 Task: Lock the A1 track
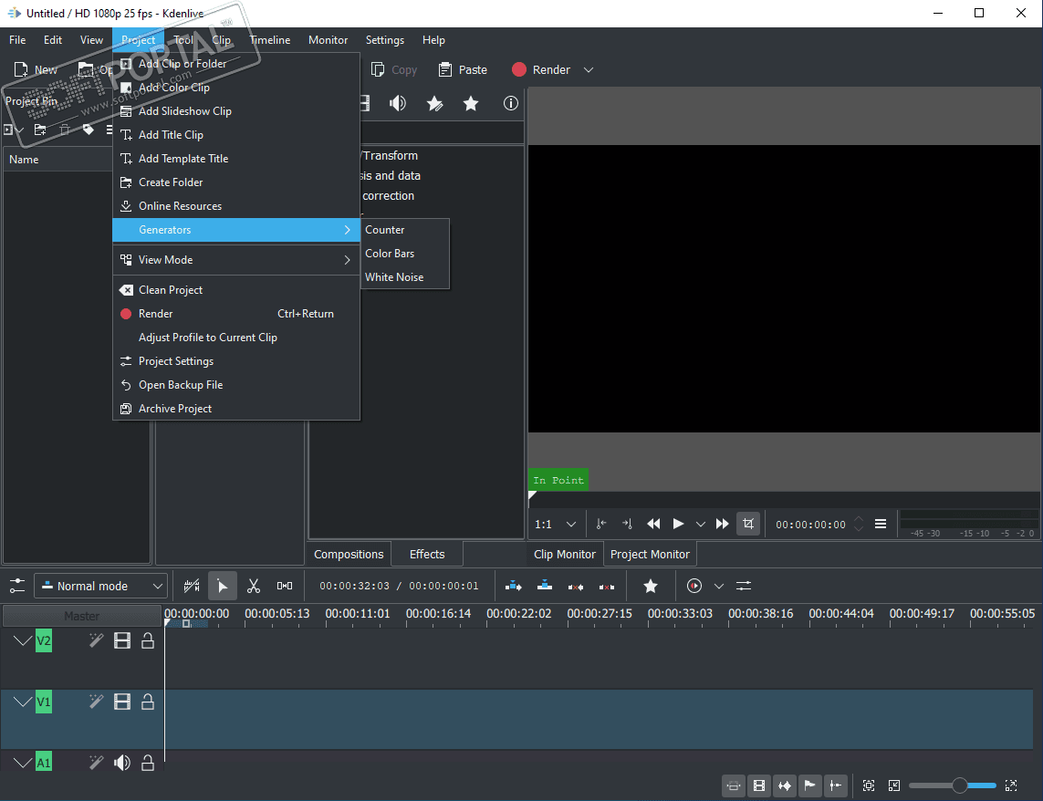[148, 763]
